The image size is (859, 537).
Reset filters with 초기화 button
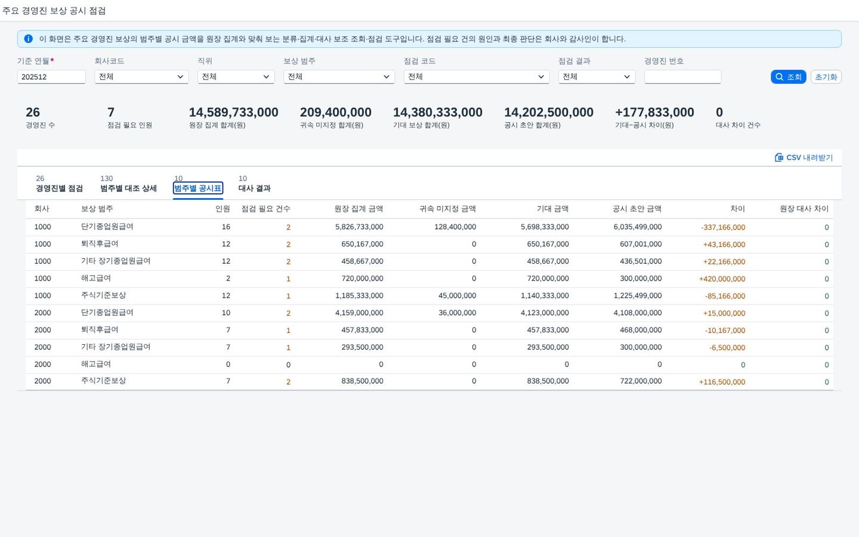click(x=826, y=77)
